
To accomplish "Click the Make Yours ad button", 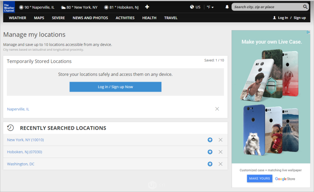I will [x=259, y=178].
